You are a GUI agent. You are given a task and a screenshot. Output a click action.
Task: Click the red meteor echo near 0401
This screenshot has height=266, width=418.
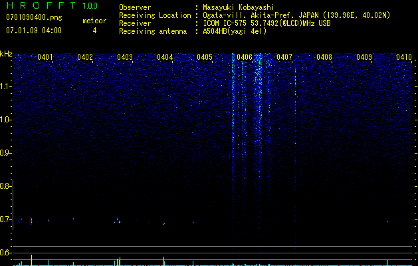pyautogui.click(x=31, y=221)
